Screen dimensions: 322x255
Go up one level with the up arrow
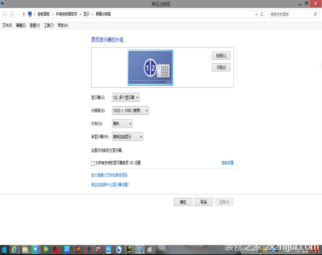[24, 14]
